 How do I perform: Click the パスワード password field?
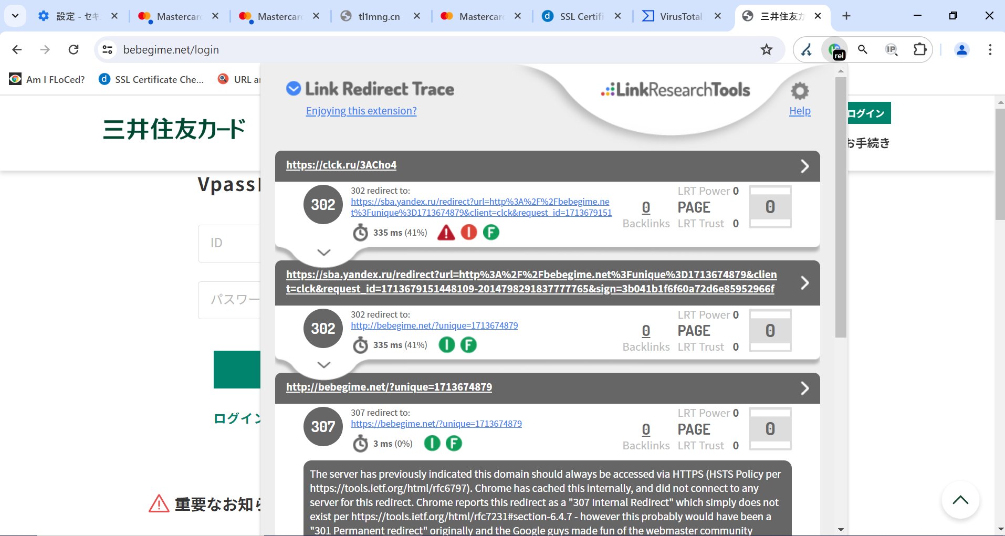pyautogui.click(x=229, y=300)
